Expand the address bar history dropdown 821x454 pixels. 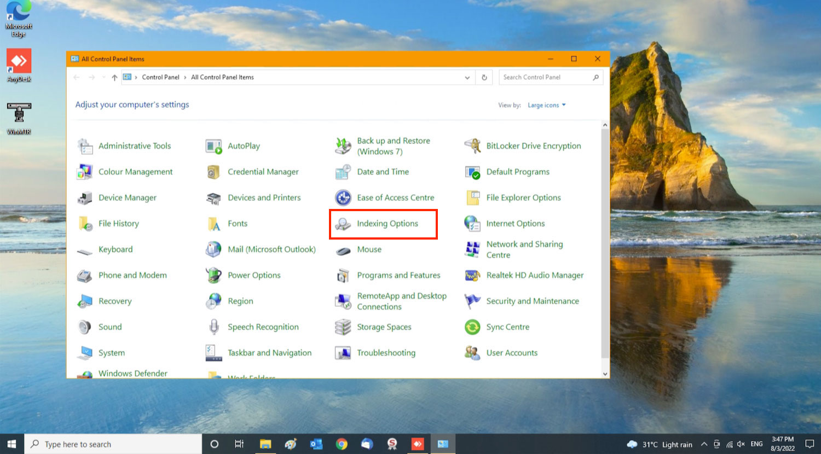467,78
